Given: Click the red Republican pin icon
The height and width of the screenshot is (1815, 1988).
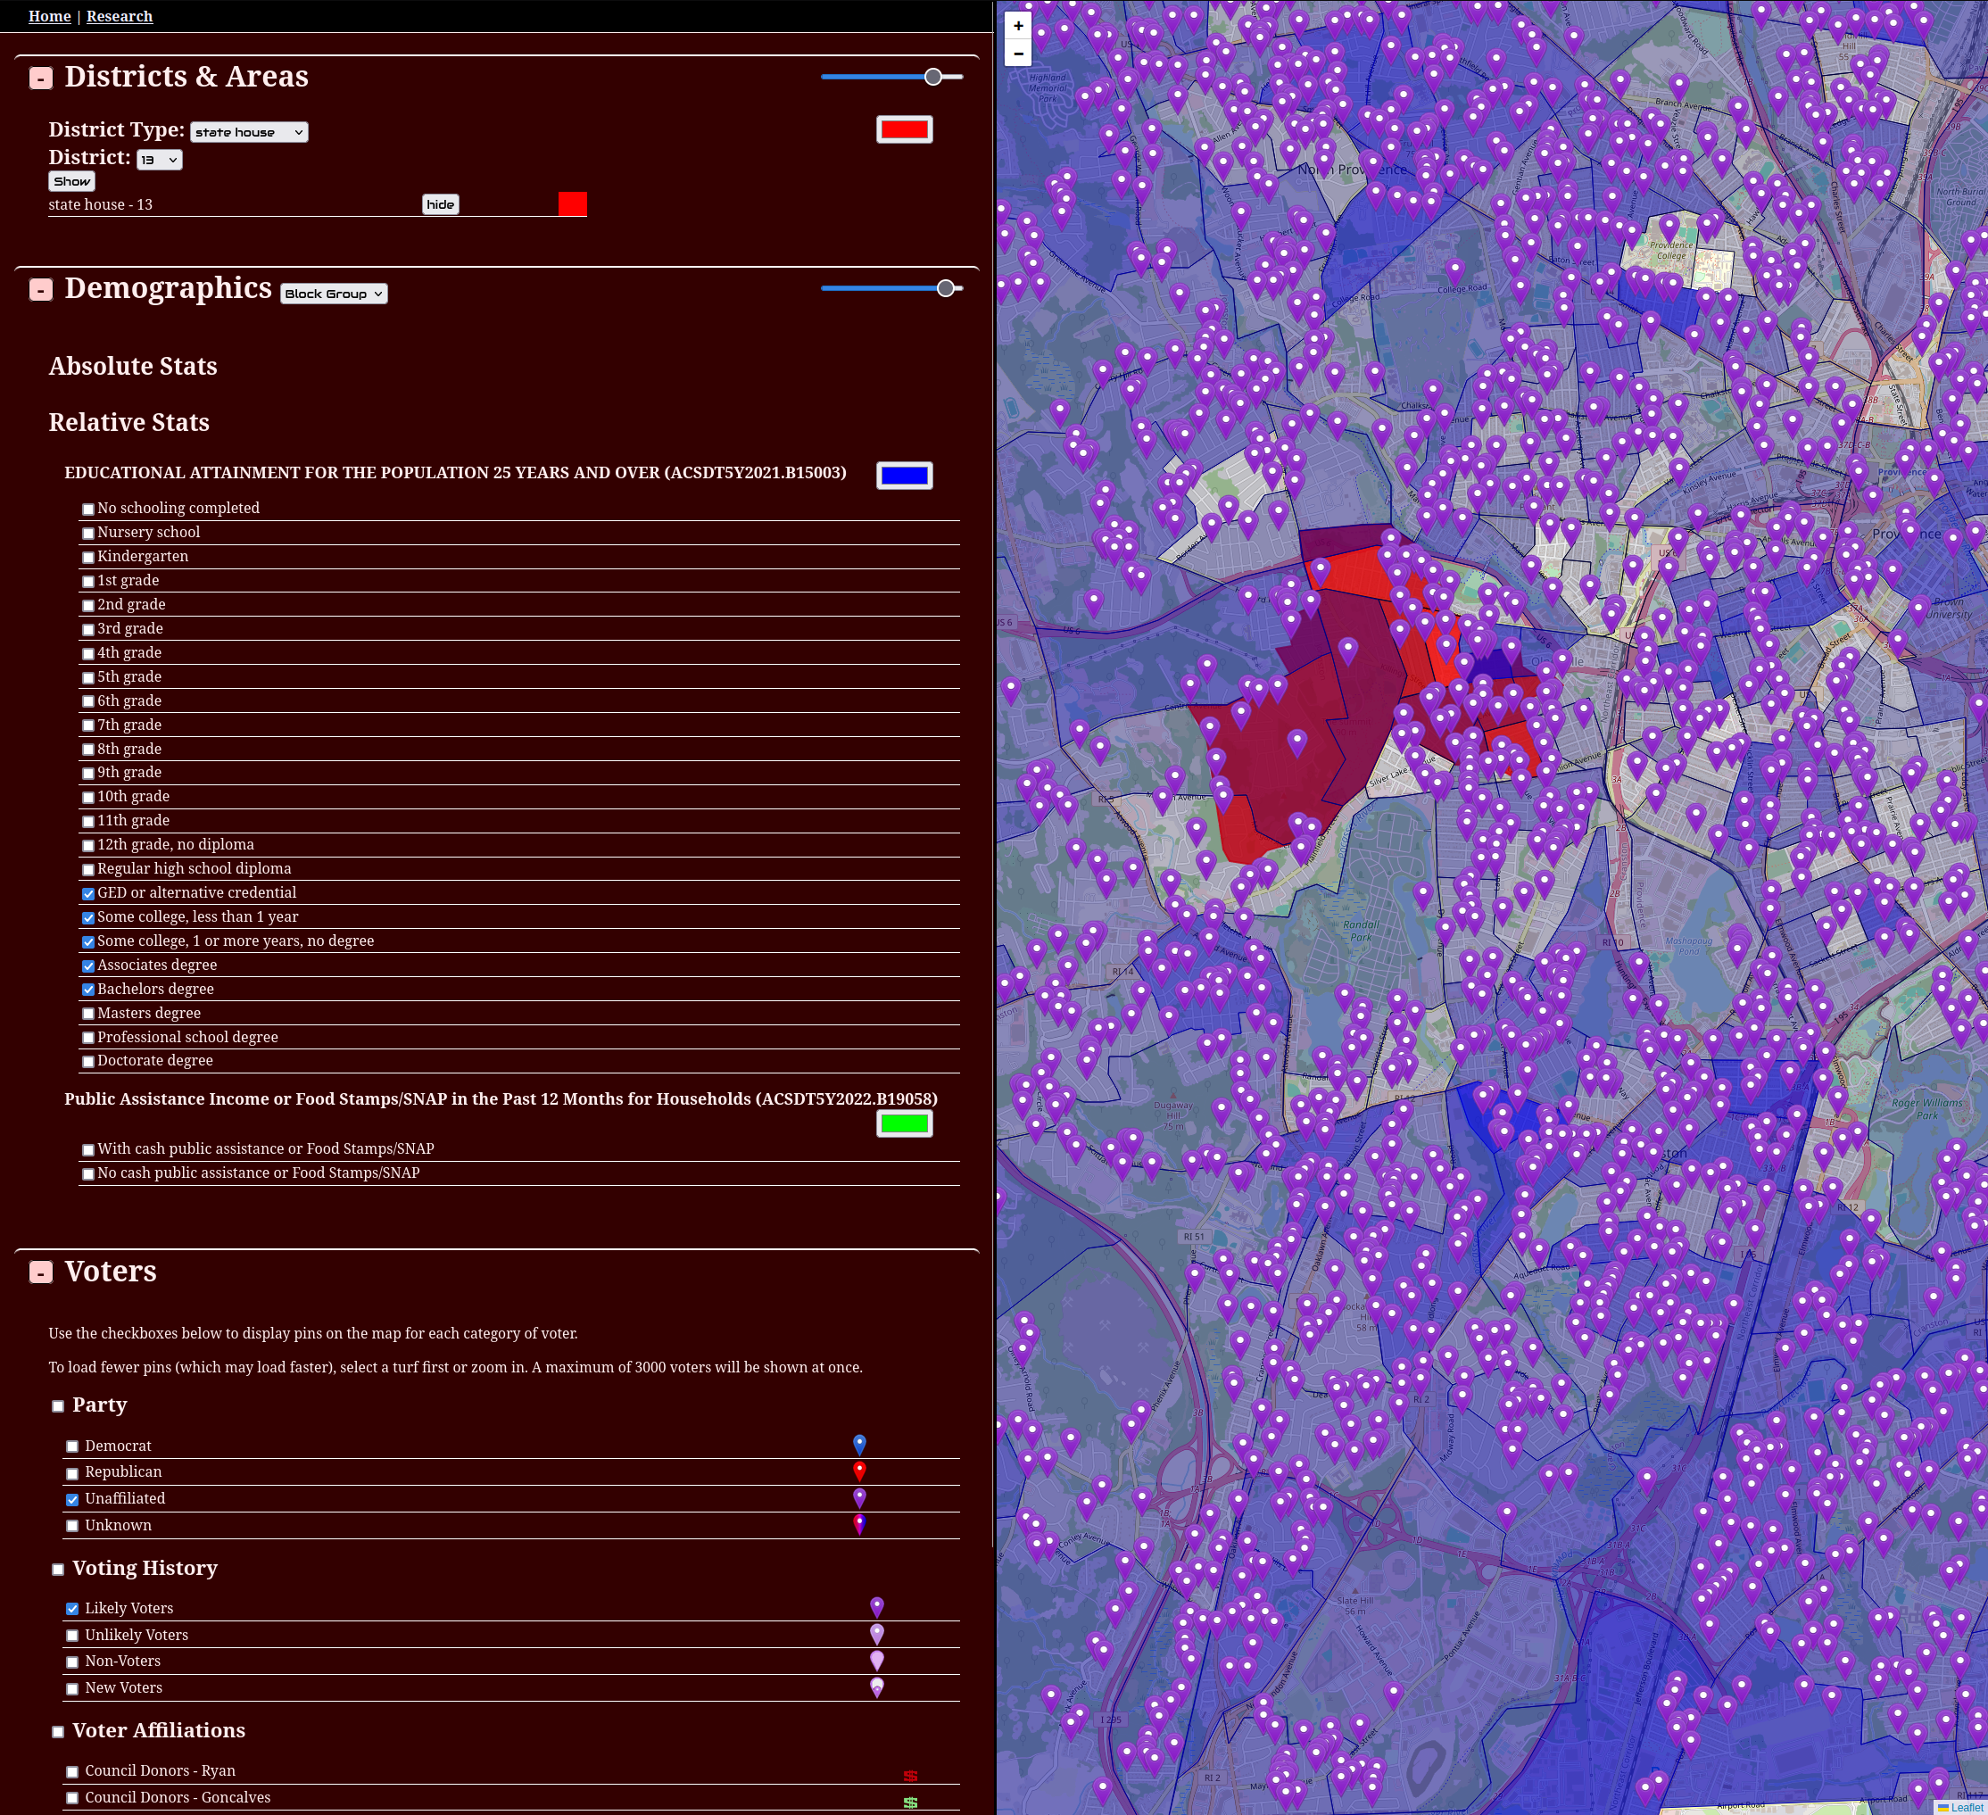Looking at the screenshot, I should coord(859,1471).
